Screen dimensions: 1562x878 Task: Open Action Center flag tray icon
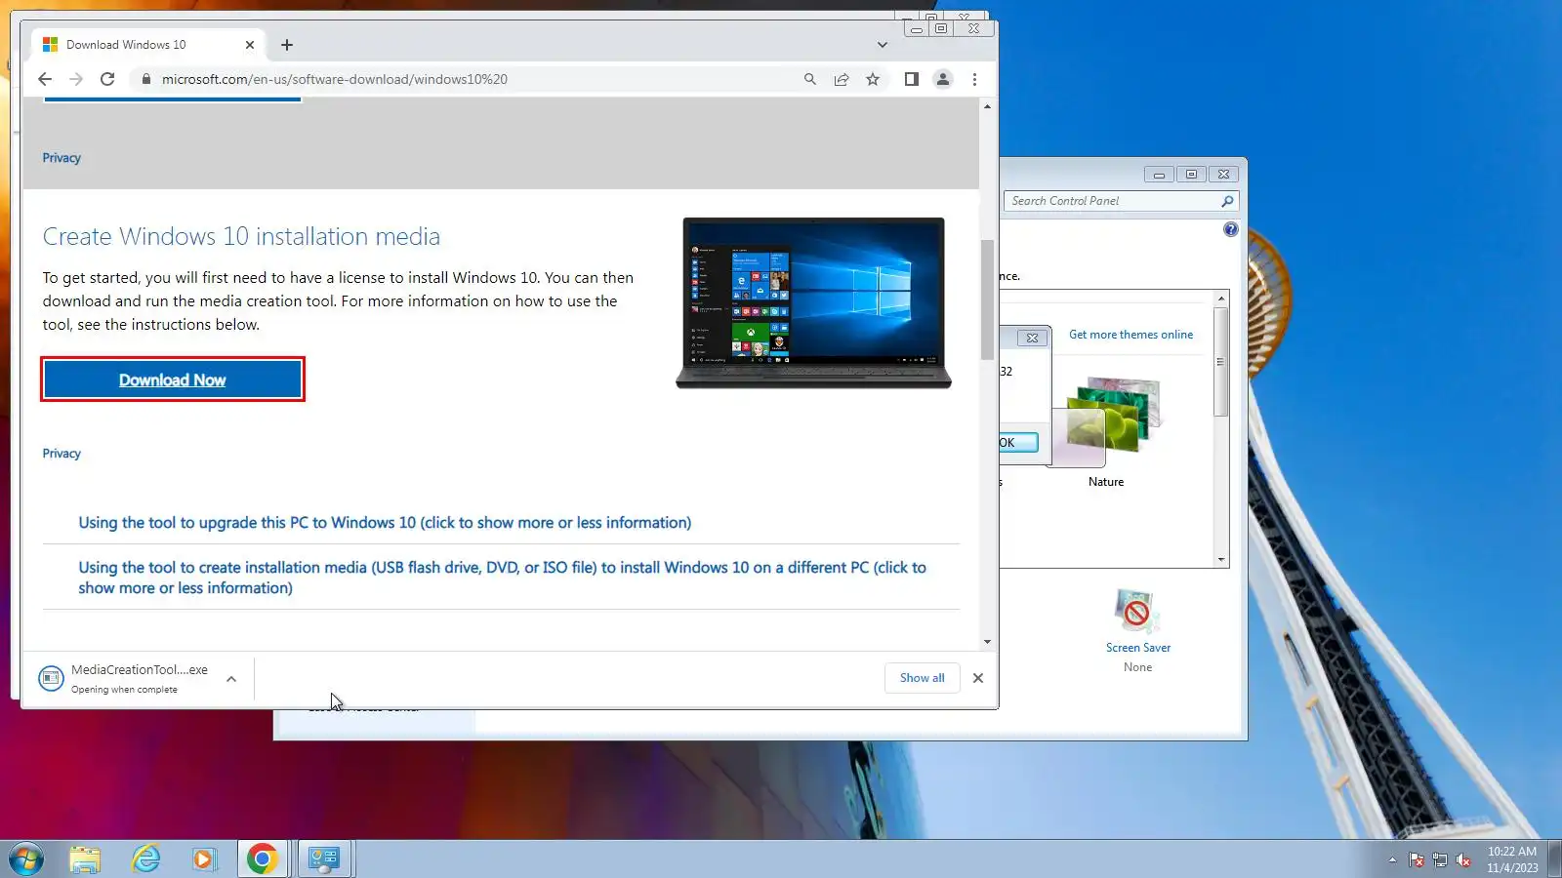[x=1417, y=859]
